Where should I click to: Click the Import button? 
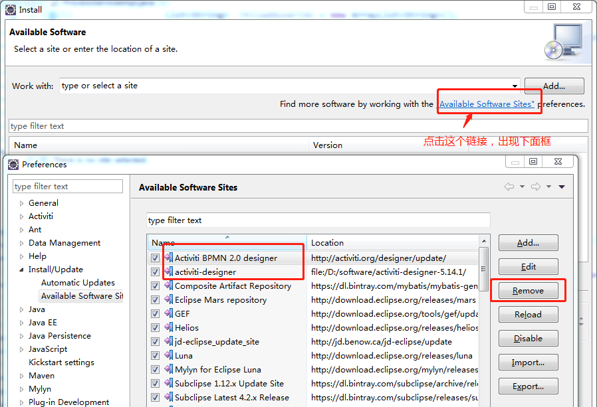[x=528, y=362]
